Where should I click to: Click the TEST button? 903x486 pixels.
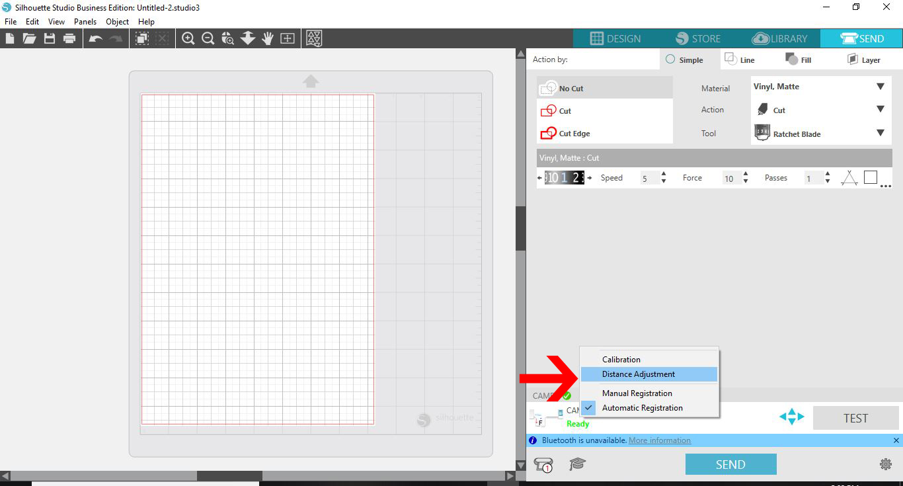click(855, 418)
